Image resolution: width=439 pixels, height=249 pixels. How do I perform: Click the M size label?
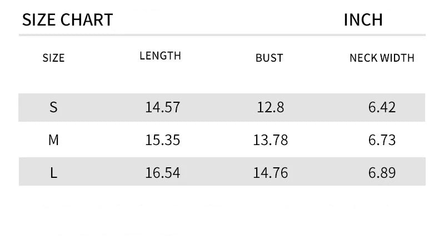tap(53, 140)
